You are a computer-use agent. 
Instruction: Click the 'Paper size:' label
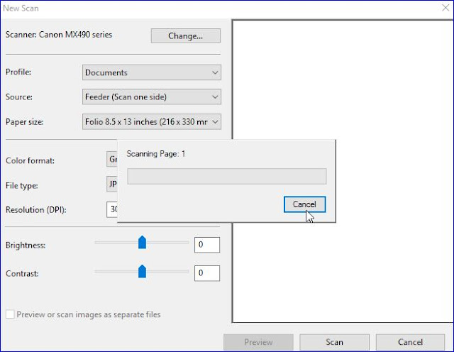point(24,122)
